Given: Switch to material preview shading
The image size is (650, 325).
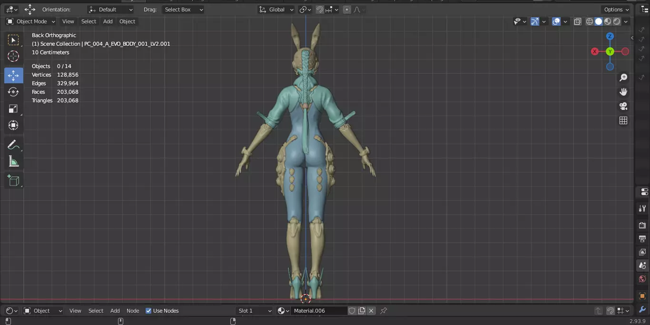Looking at the screenshot, I should pyautogui.click(x=608, y=21).
